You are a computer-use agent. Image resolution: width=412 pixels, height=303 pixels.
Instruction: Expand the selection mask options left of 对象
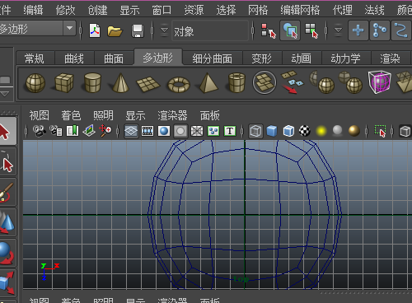click(164, 30)
